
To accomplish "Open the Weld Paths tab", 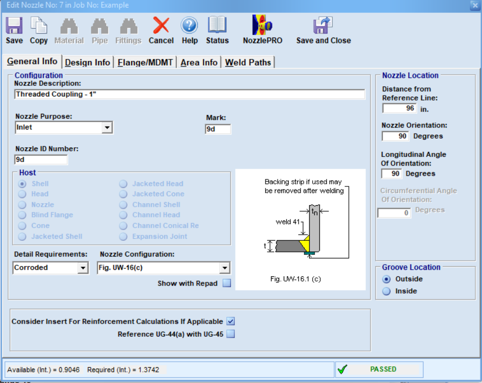I will [x=248, y=61].
